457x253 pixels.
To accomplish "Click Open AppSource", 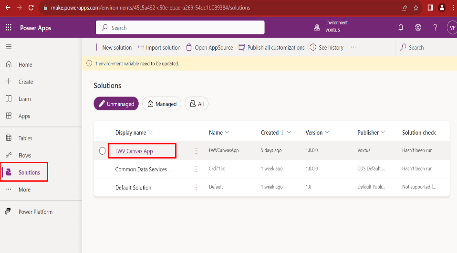I will (209, 47).
